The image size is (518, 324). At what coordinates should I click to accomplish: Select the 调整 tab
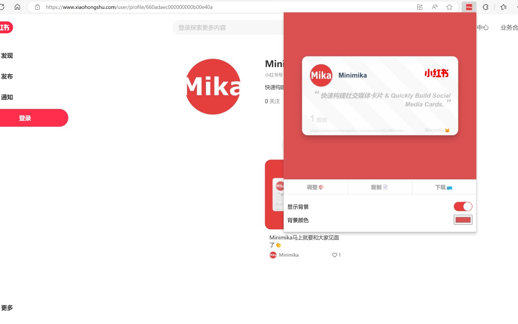pos(316,187)
